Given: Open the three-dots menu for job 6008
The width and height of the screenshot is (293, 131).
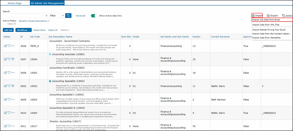Looking at the screenshot, I should tap(13, 73).
